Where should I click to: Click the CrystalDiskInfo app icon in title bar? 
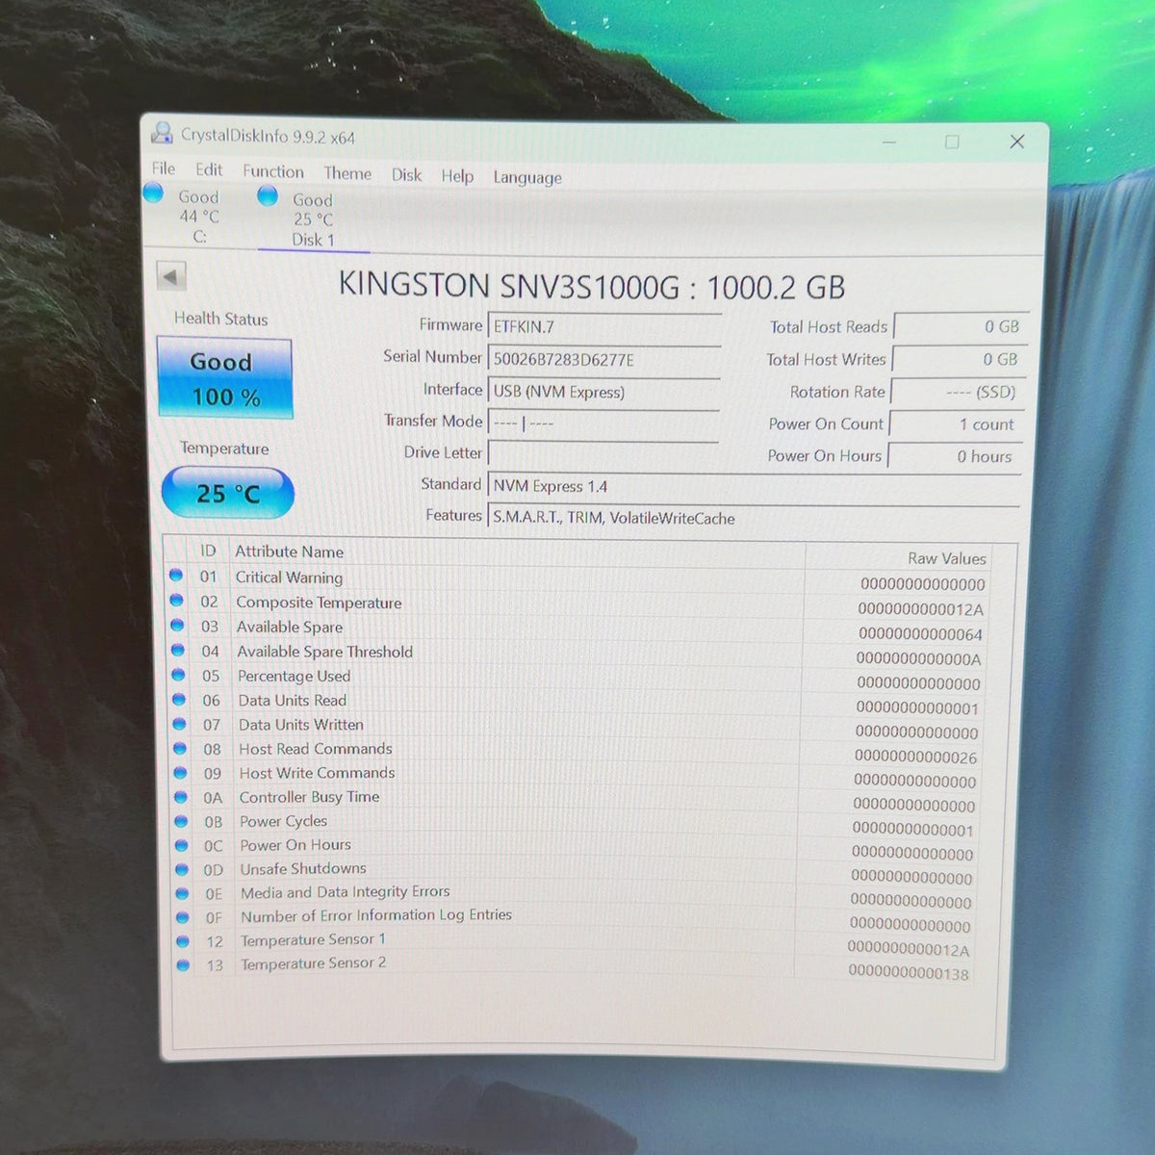162,133
